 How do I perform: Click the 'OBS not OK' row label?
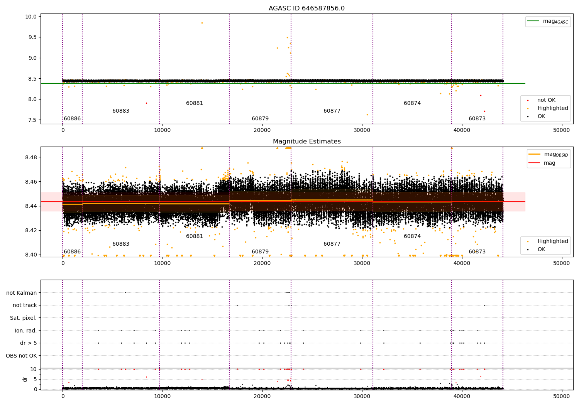point(21,356)
